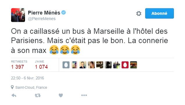Click the first crying-laughing emoji

[x=54, y=50]
